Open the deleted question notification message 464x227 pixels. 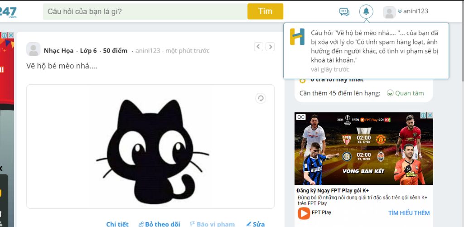(366, 51)
